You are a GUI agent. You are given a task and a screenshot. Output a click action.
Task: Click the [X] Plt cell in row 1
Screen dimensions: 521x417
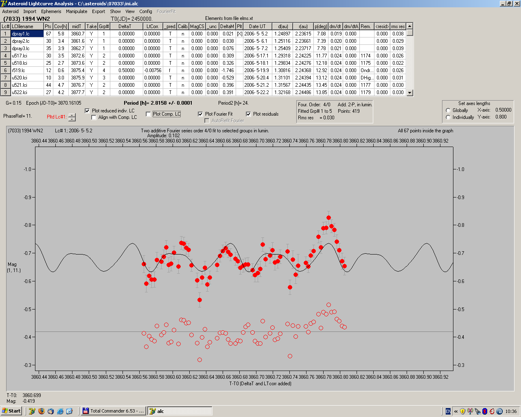point(240,34)
